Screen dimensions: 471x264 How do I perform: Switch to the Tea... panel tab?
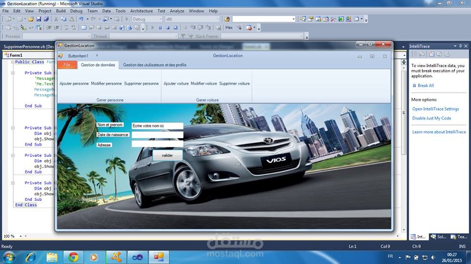(459, 237)
